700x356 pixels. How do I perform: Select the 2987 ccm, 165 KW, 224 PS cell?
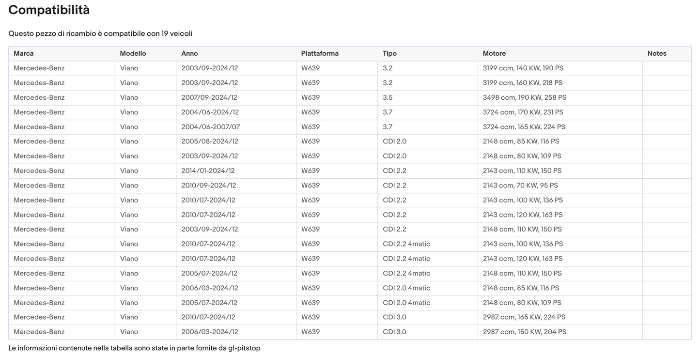tap(524, 317)
